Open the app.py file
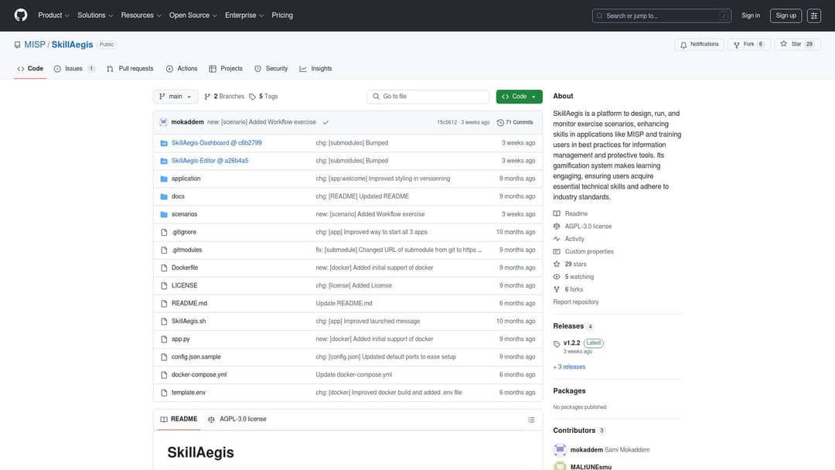Screen dimensions: 835x470 point(180,339)
